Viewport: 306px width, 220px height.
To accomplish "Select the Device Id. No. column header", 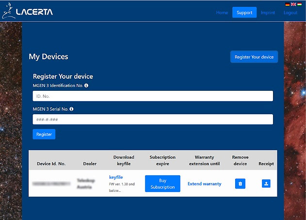I will pos(51,164).
